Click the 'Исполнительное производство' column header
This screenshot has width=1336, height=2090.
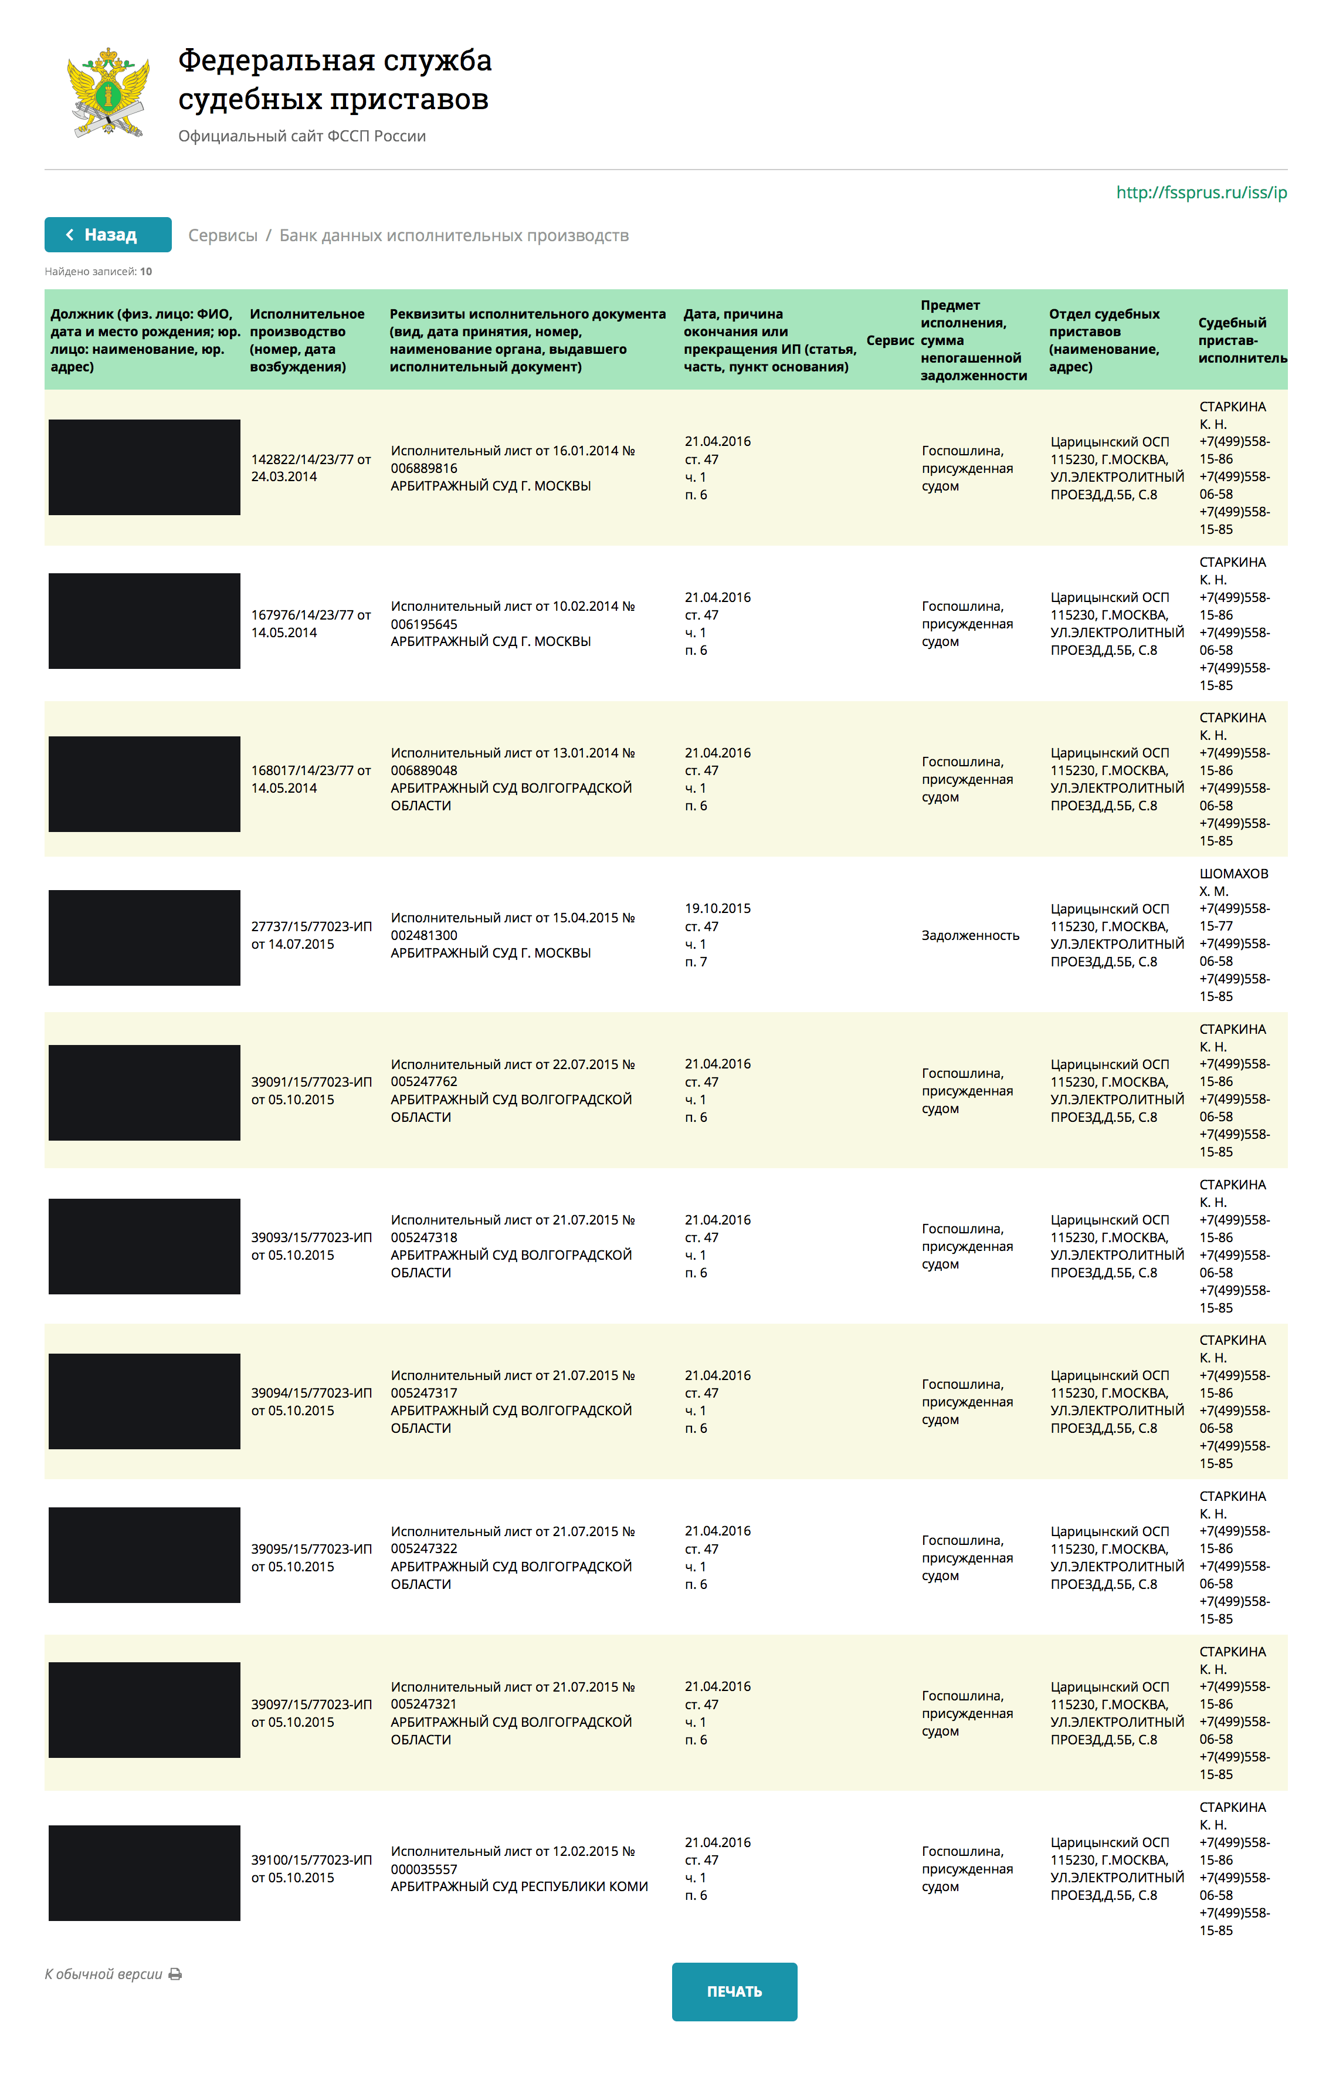307,340
